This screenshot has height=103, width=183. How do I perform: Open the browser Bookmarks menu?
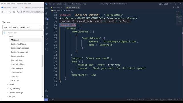pyautogui.click(x=20, y=3)
